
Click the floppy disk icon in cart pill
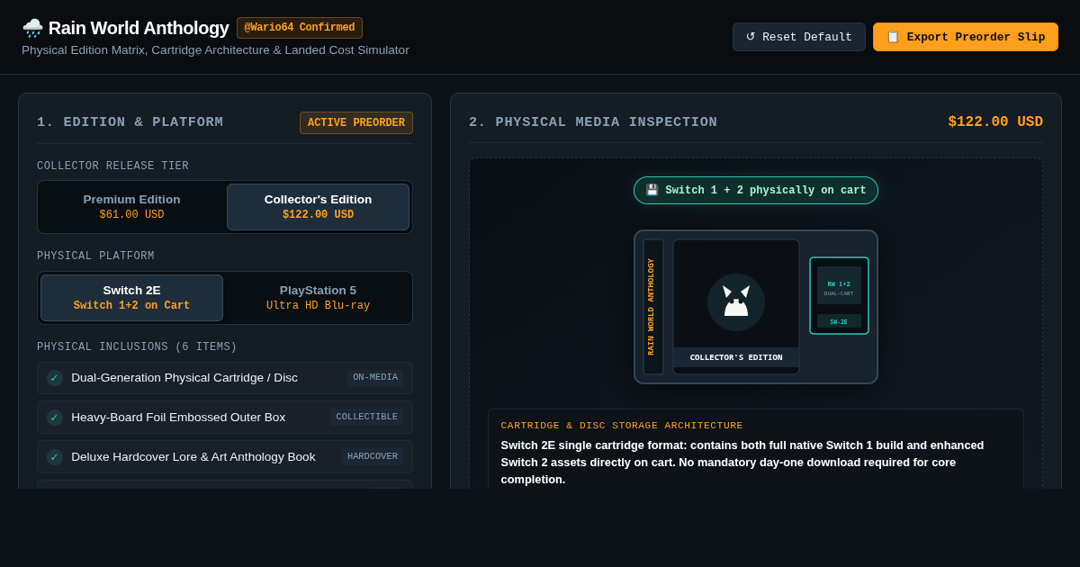click(652, 191)
